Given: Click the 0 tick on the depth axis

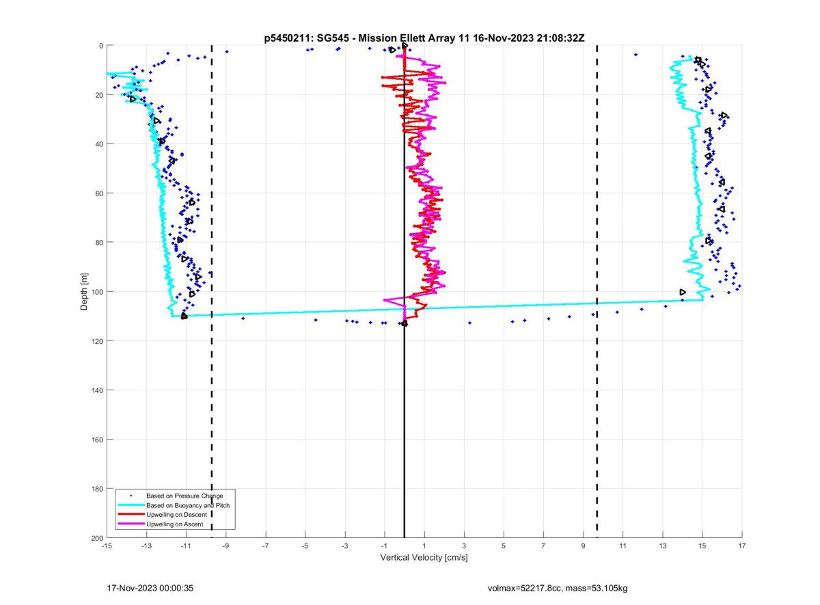Looking at the screenshot, I should (100, 46).
